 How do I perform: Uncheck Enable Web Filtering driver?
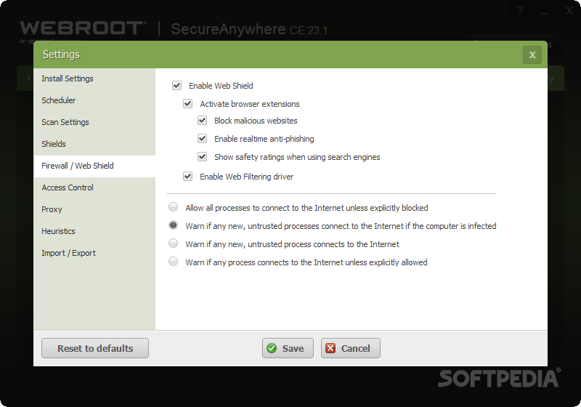188,177
